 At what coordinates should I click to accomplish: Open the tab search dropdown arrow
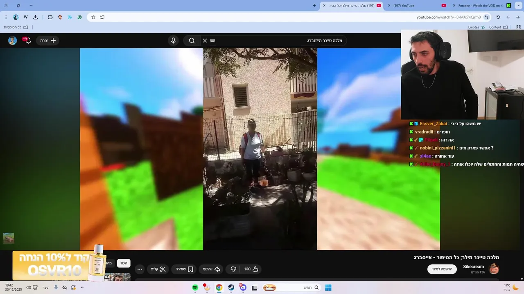click(x=518, y=5)
